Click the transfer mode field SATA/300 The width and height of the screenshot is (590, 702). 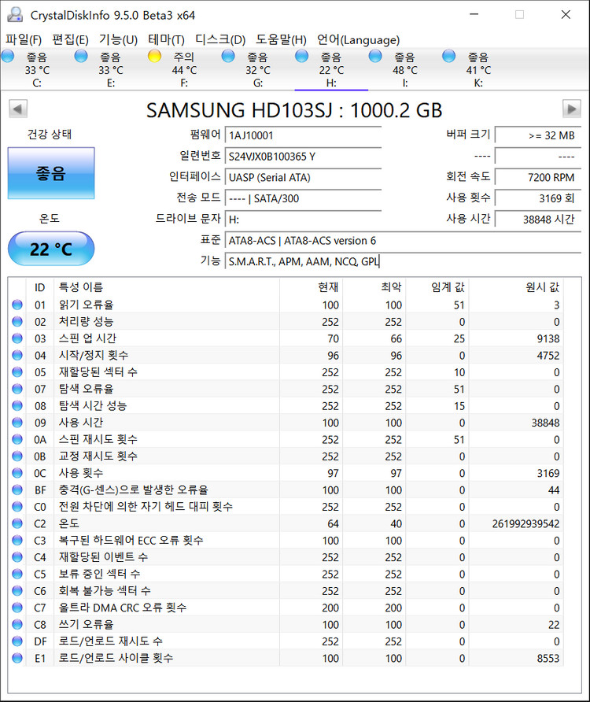point(303,199)
